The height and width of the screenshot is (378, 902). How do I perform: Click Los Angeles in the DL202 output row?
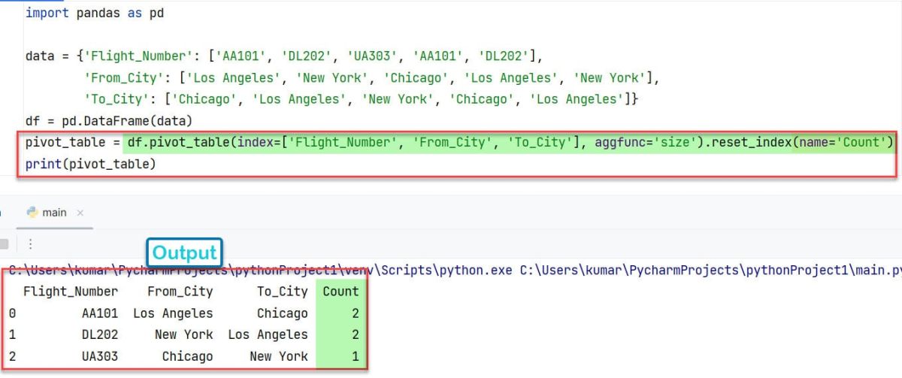(268, 335)
